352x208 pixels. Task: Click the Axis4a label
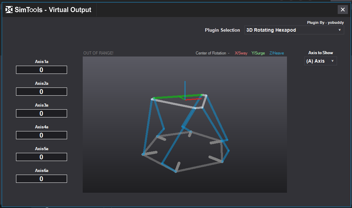click(42, 127)
